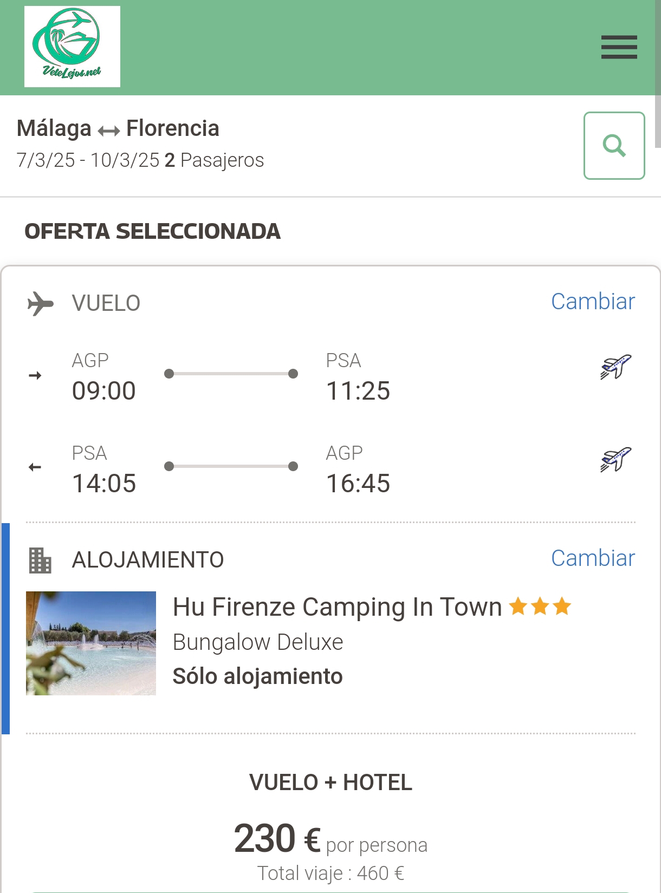Click the Hu Firenze Camping In Town title
The image size is (661, 893).
337,607
